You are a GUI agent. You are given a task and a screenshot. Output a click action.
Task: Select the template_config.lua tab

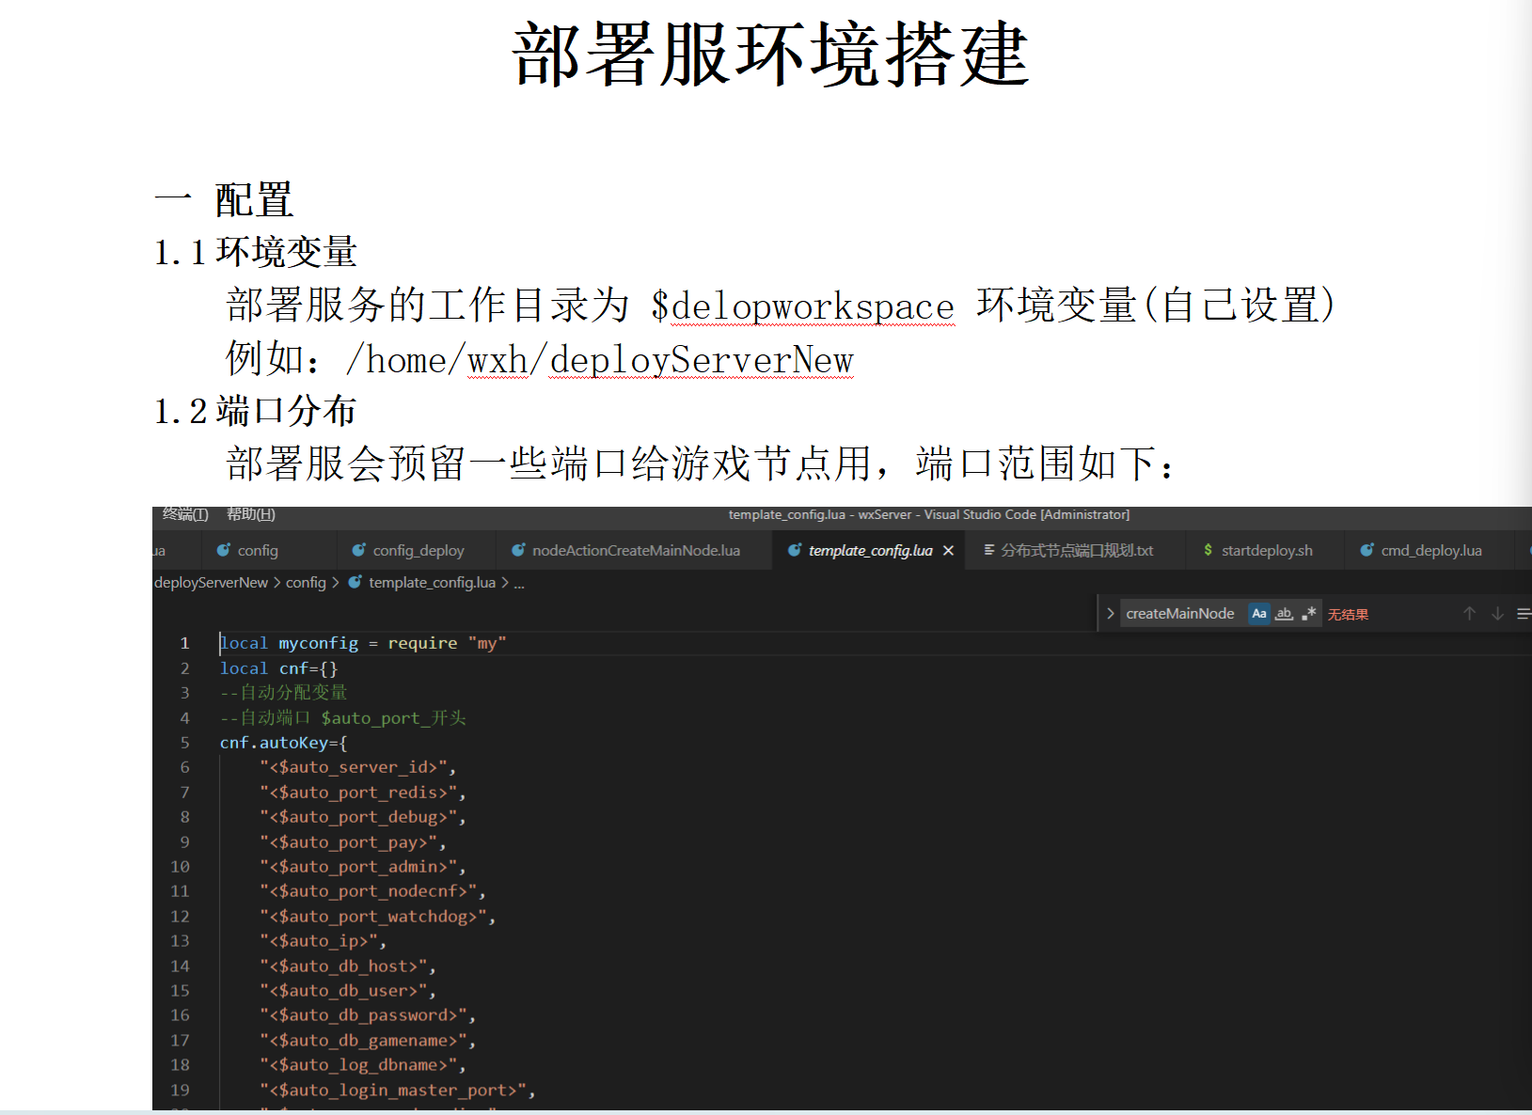pos(871,550)
